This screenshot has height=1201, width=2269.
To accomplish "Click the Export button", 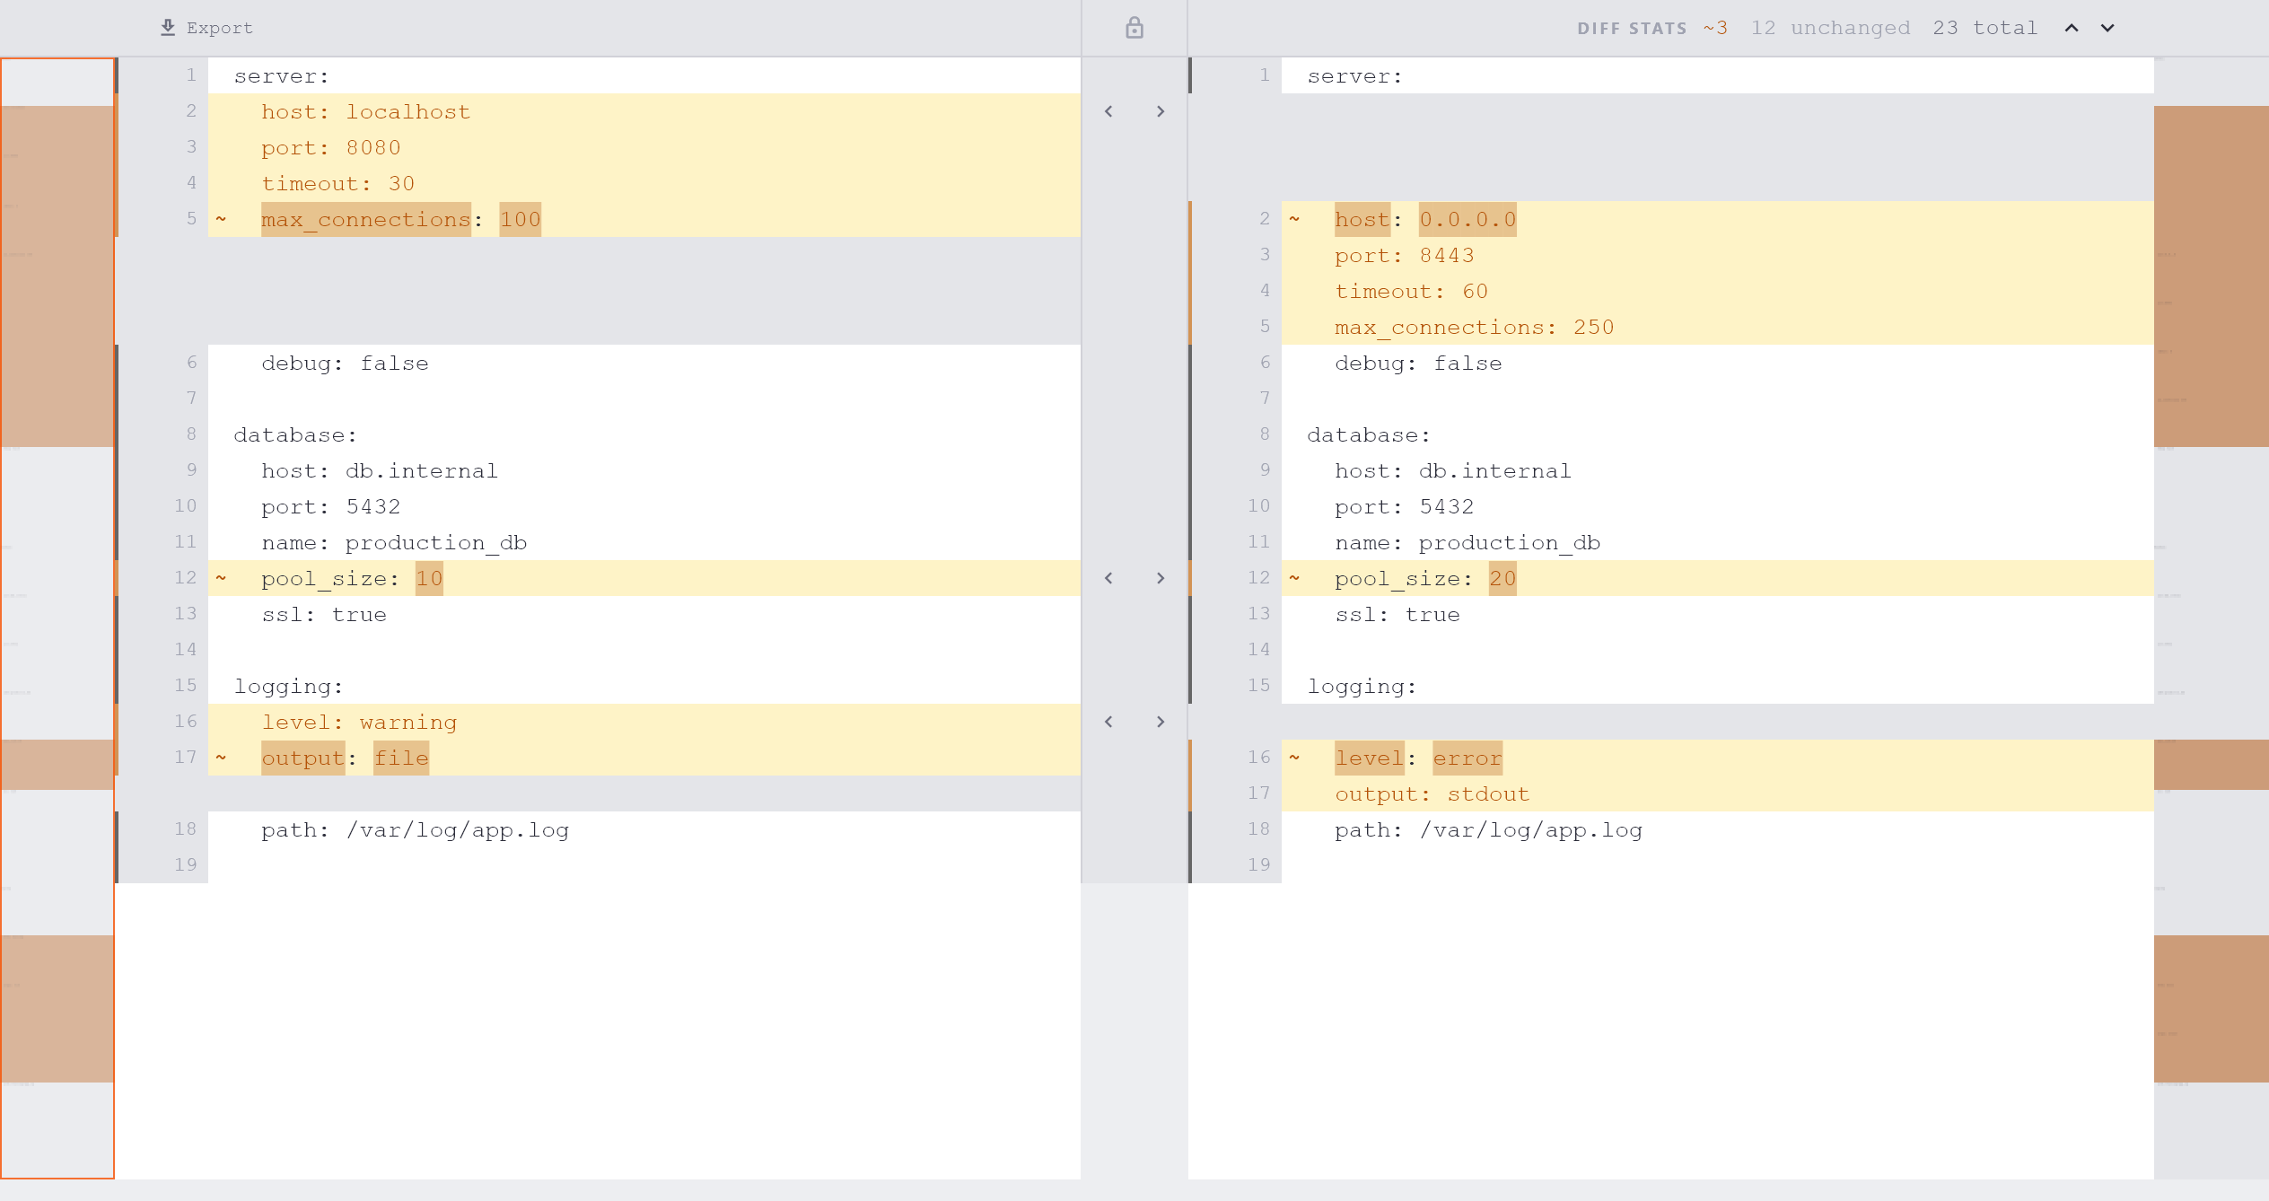I will click(x=206, y=28).
